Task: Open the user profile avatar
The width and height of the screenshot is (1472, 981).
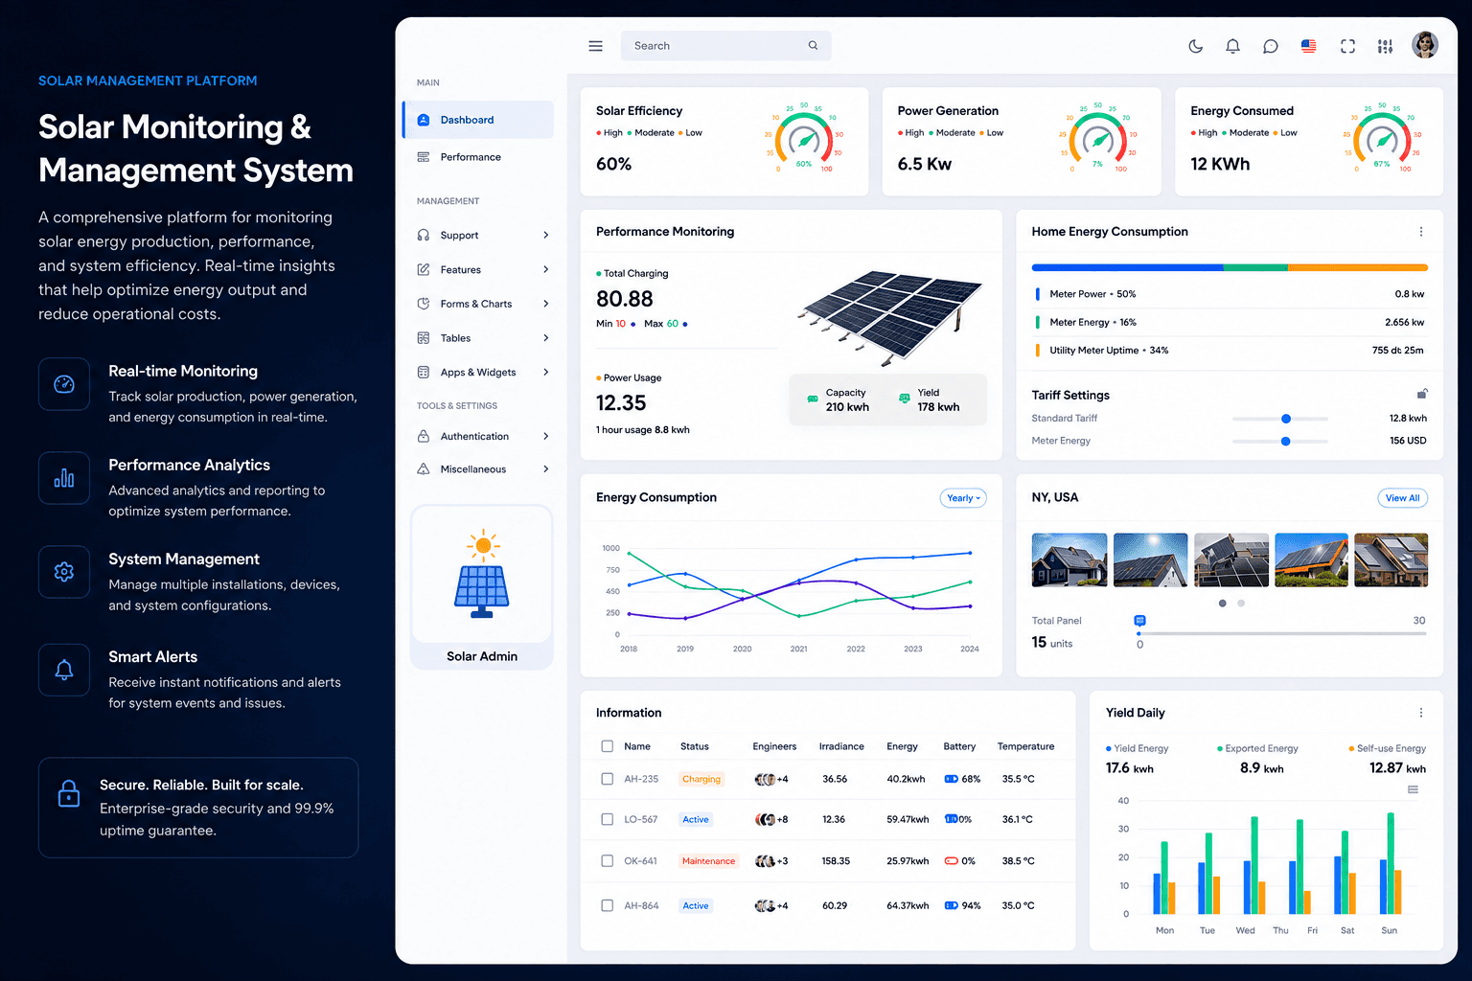Action: pos(1425,45)
